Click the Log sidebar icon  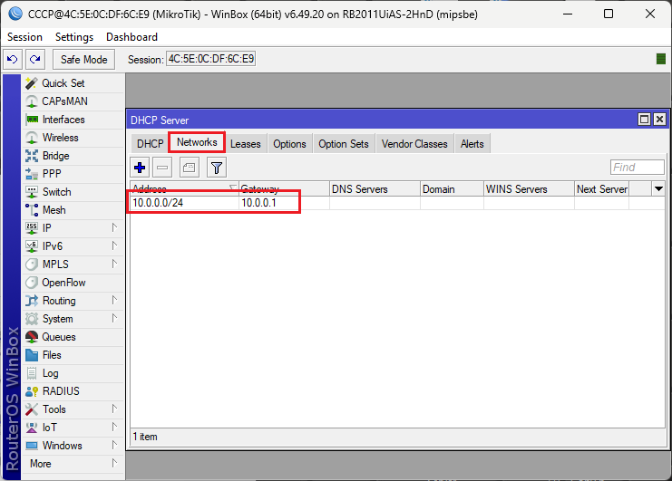point(31,373)
